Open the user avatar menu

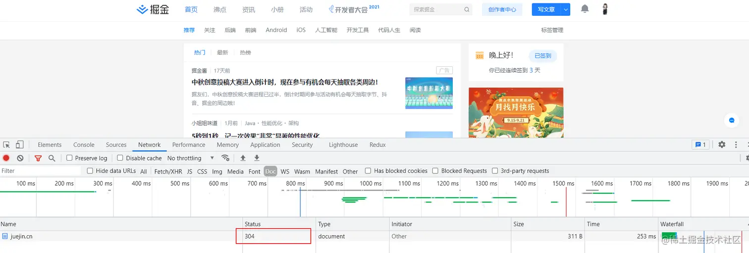point(605,9)
